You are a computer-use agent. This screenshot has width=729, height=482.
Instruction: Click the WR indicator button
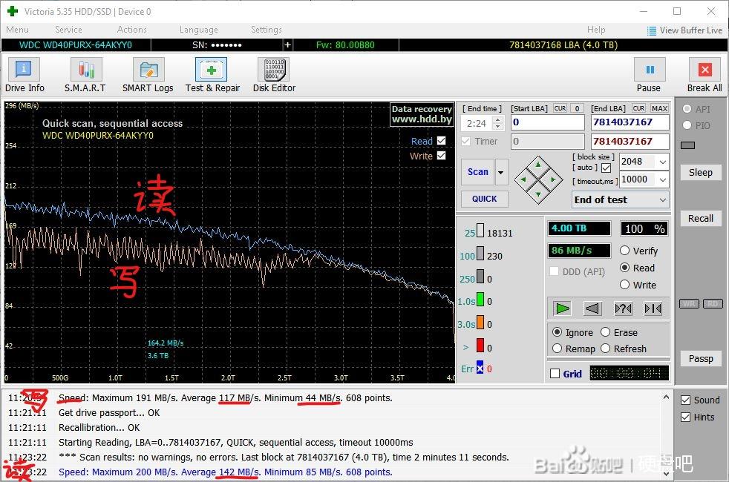click(689, 304)
